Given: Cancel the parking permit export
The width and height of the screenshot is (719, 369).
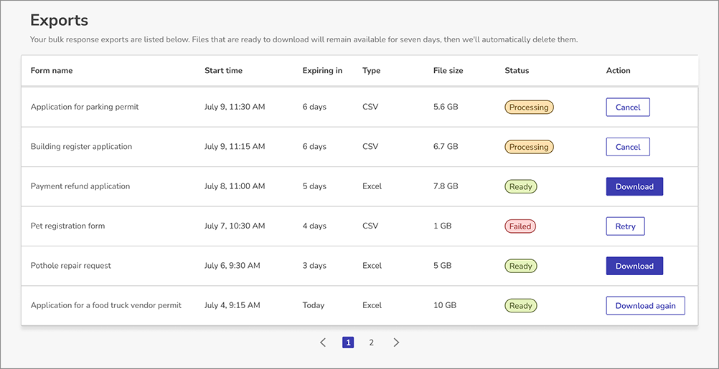Looking at the screenshot, I should point(627,107).
